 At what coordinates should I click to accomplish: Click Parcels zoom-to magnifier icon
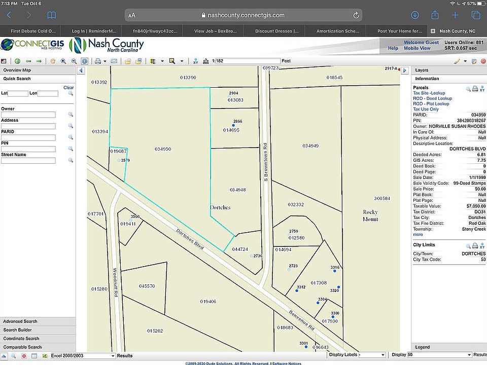tap(468, 89)
